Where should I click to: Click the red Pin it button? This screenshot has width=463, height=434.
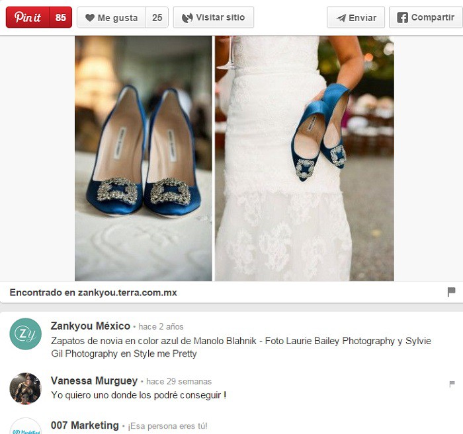[28, 18]
